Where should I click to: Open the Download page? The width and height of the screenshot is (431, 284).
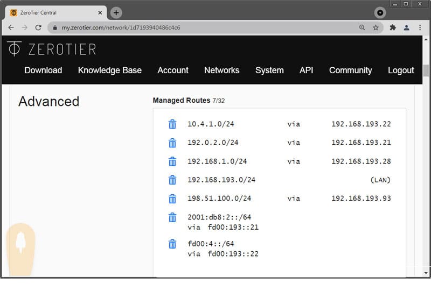click(x=43, y=70)
